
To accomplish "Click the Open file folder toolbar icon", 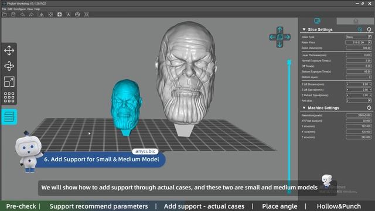I will pyautogui.click(x=4, y=15).
